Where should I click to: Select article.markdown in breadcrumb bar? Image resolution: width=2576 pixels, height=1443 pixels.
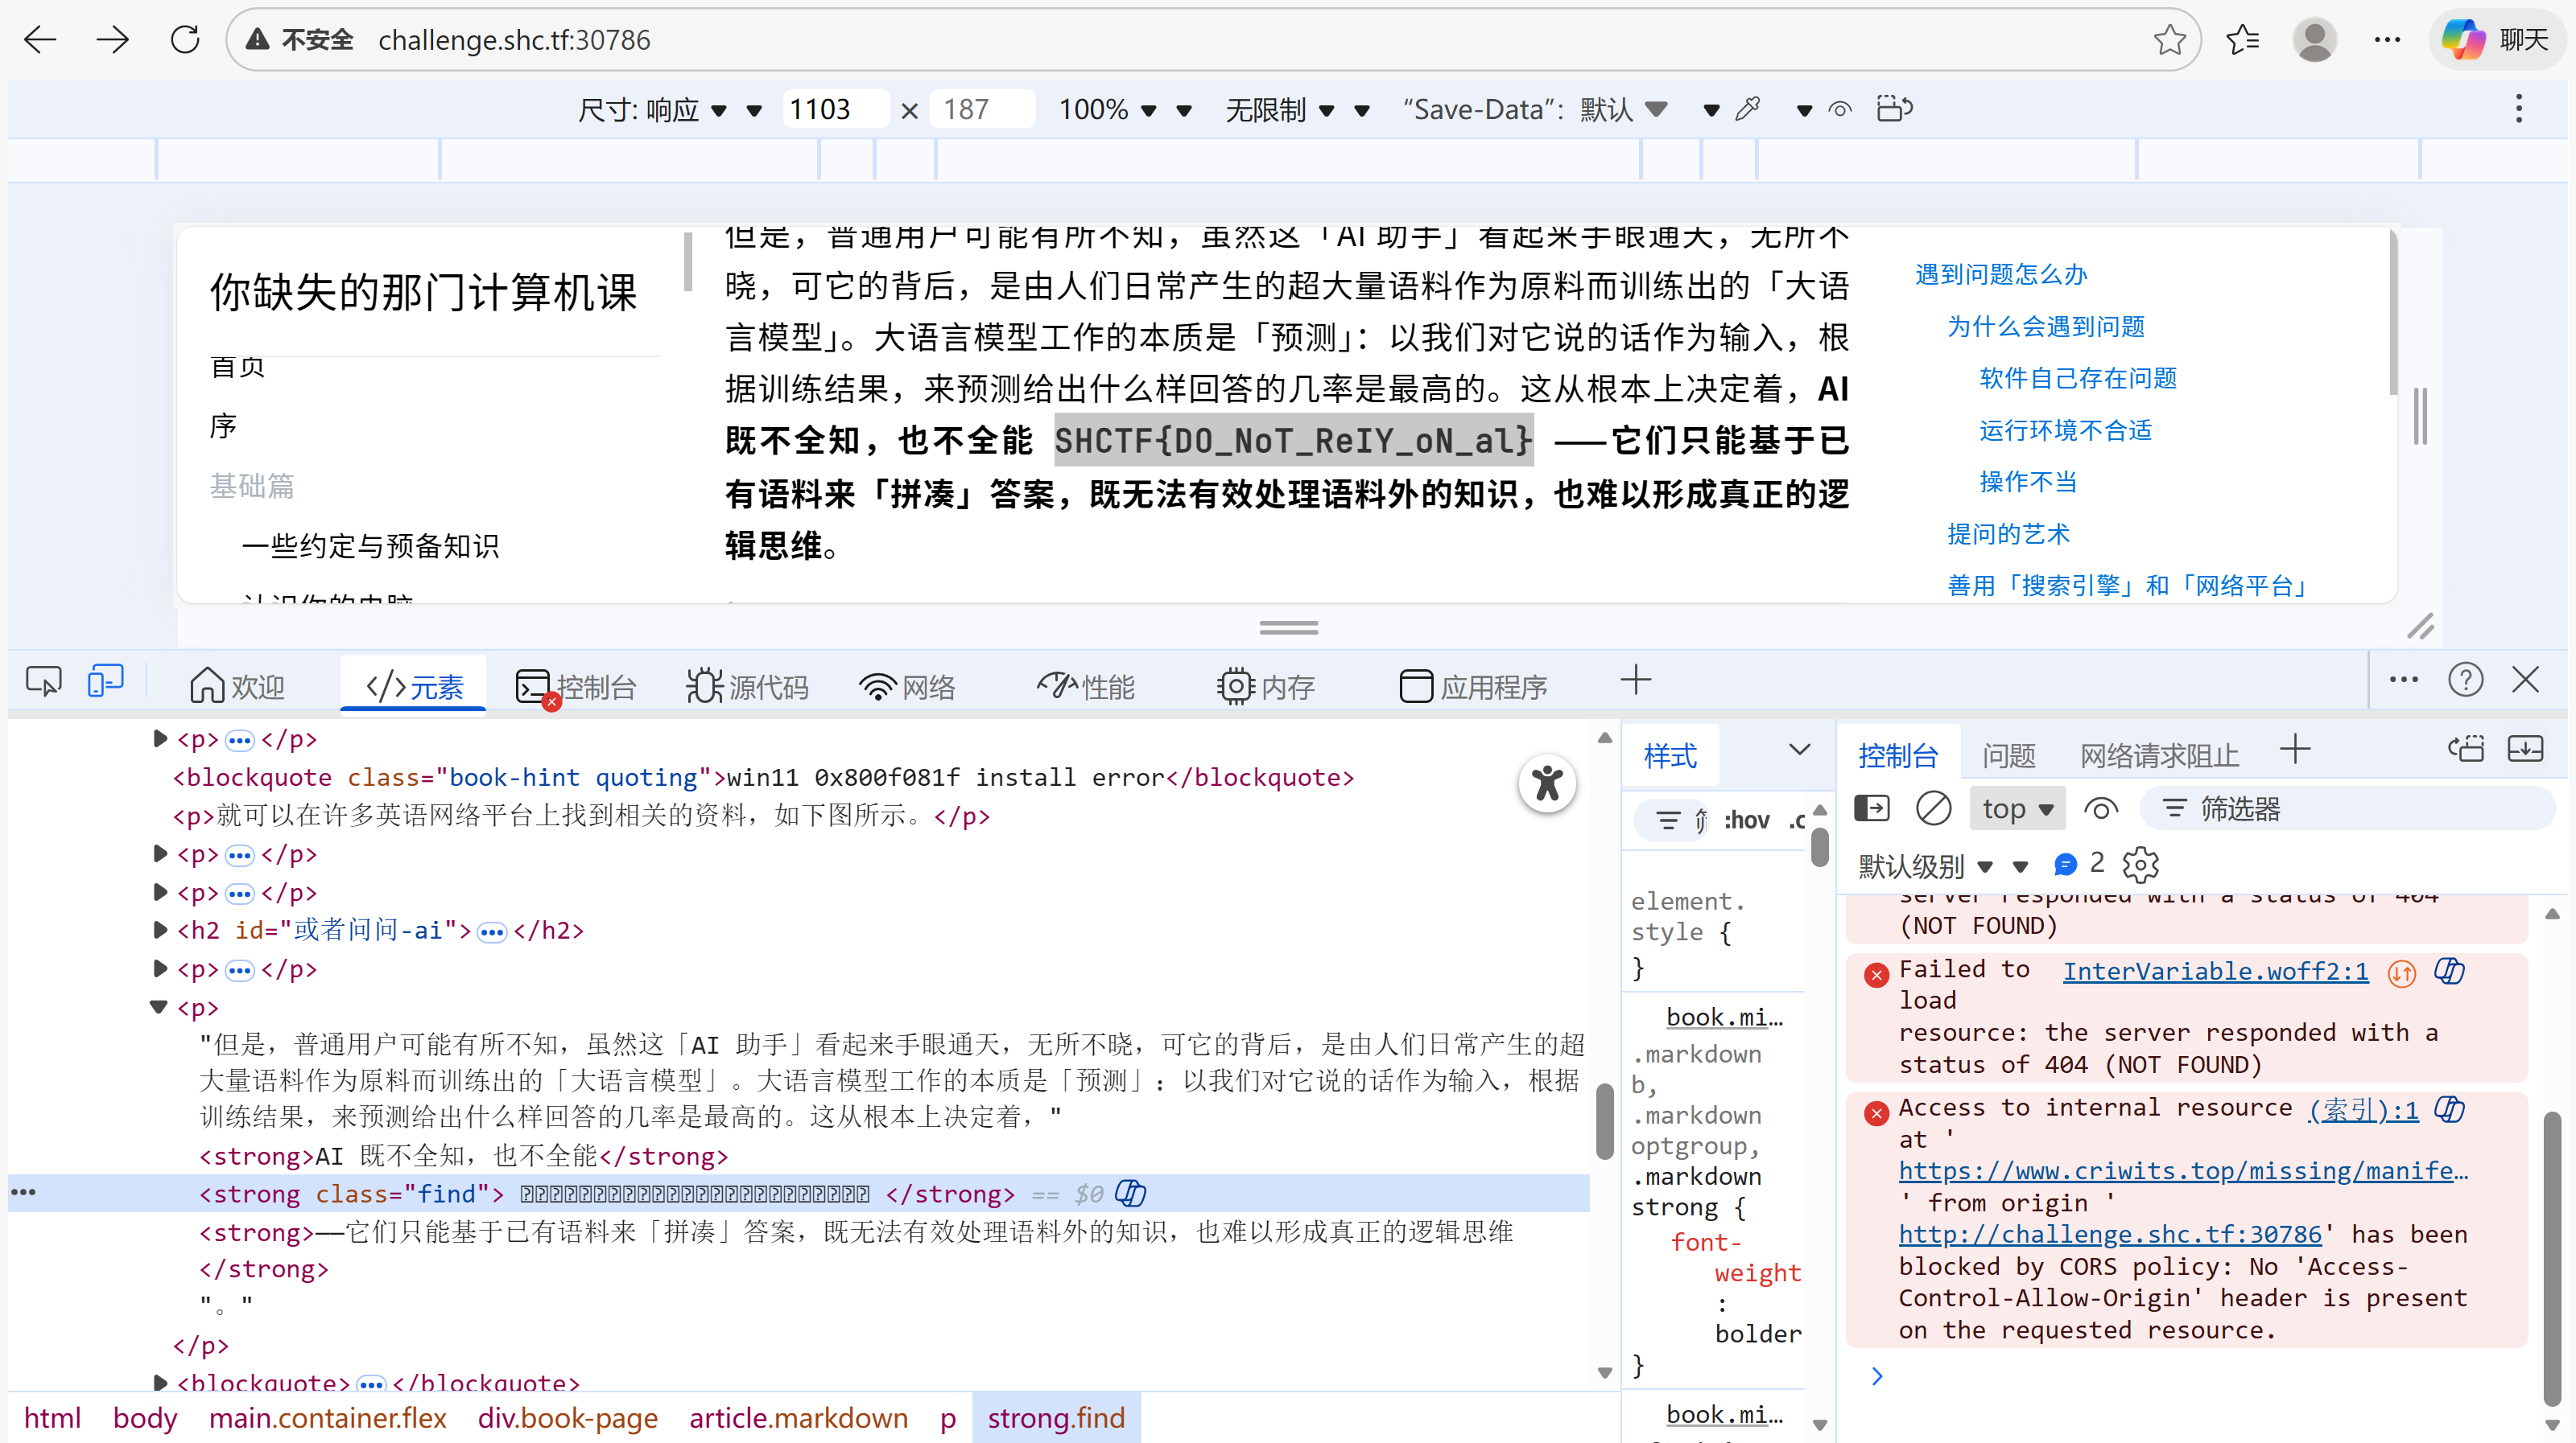(x=798, y=1417)
